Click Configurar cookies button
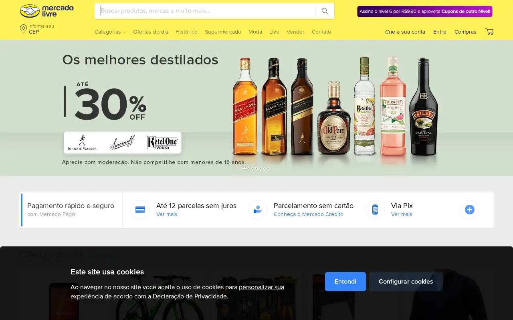The height and width of the screenshot is (320, 513). [x=406, y=282]
